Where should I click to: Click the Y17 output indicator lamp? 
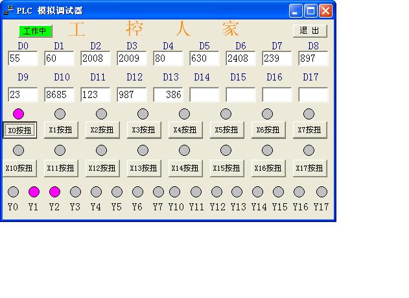click(321, 192)
